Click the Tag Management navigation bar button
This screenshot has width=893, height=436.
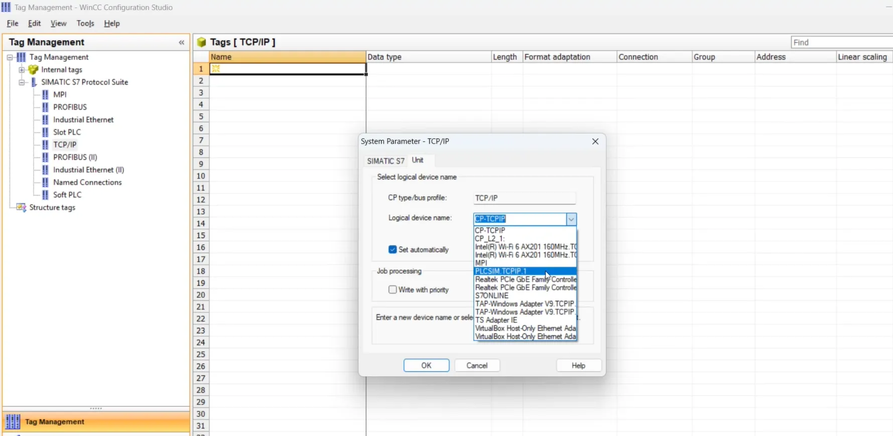pyautogui.click(x=96, y=421)
